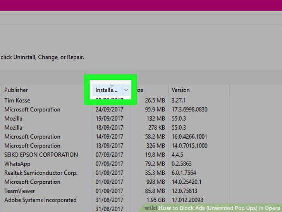282x212 pixels.
Task: Select the Adobe Systems Incorporated row
Action: tap(40, 200)
